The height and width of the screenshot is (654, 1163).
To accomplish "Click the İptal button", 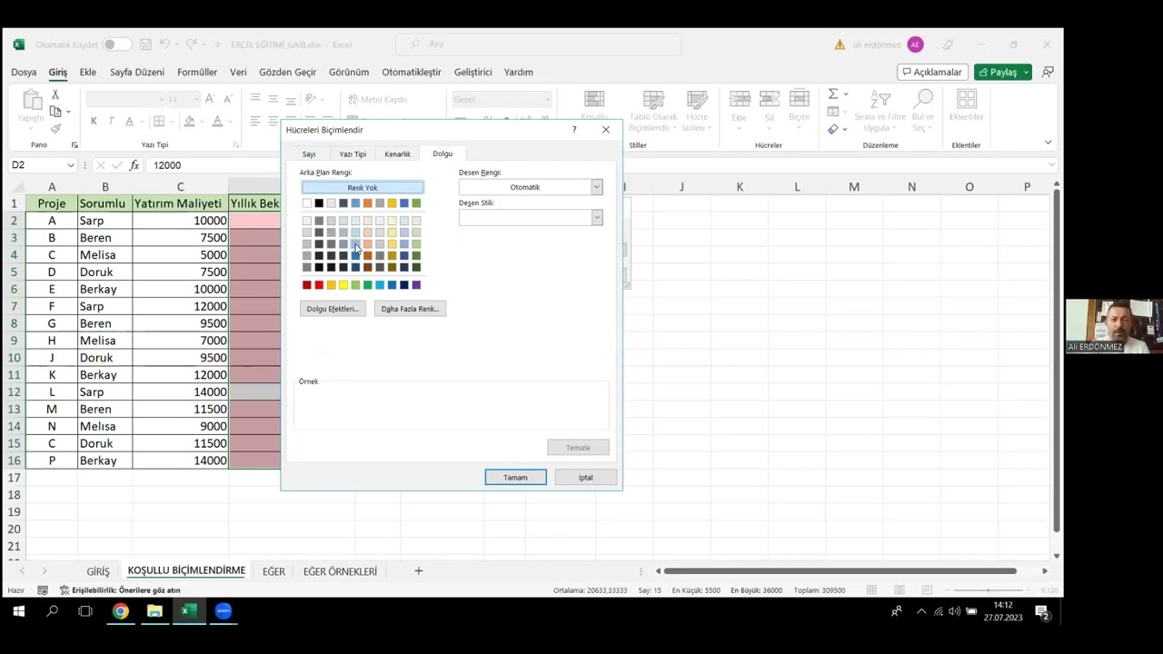I will point(585,477).
